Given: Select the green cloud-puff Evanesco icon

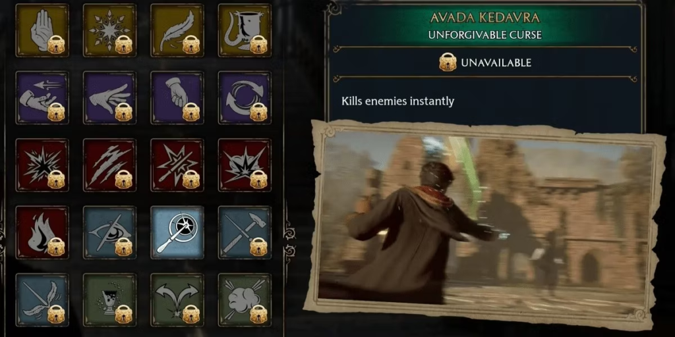Looking at the screenshot, I should 245,300.
